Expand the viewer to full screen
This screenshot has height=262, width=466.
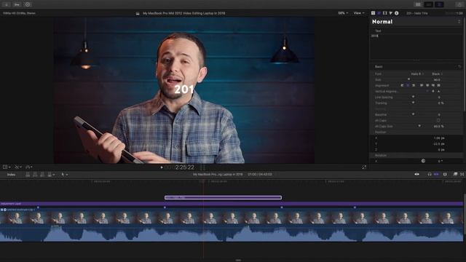364,167
